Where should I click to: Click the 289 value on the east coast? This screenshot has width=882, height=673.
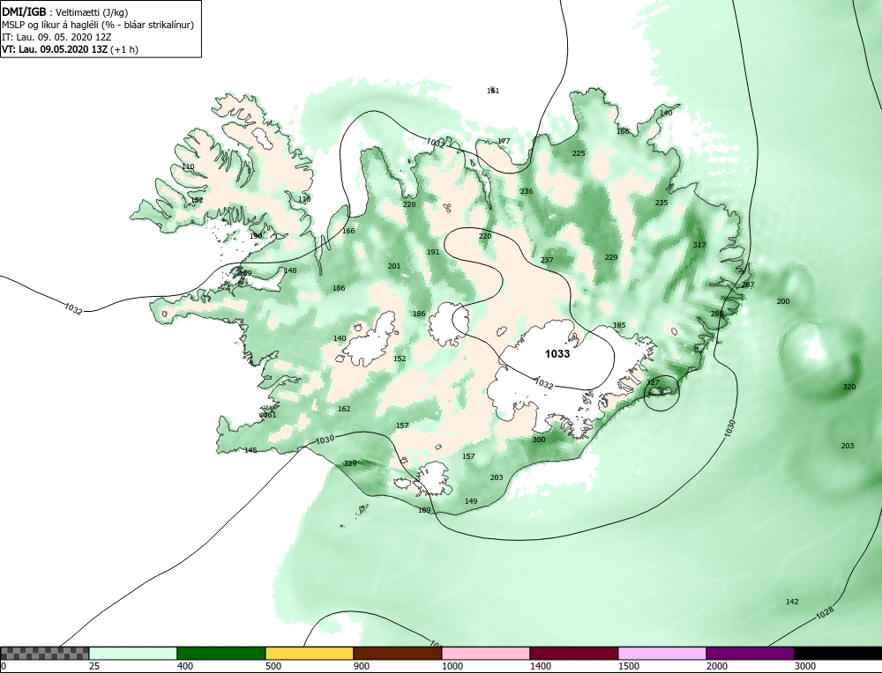(717, 314)
